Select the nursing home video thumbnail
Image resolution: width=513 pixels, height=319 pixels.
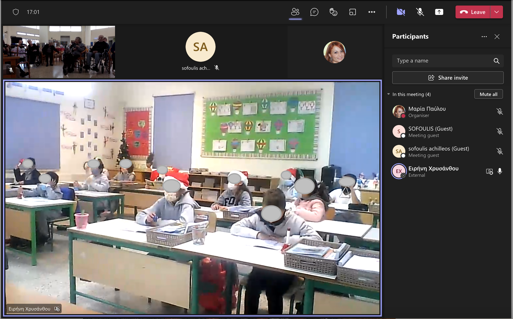59,52
